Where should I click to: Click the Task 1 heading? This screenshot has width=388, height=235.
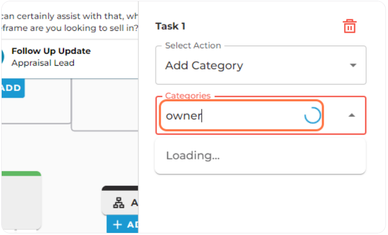tap(170, 26)
